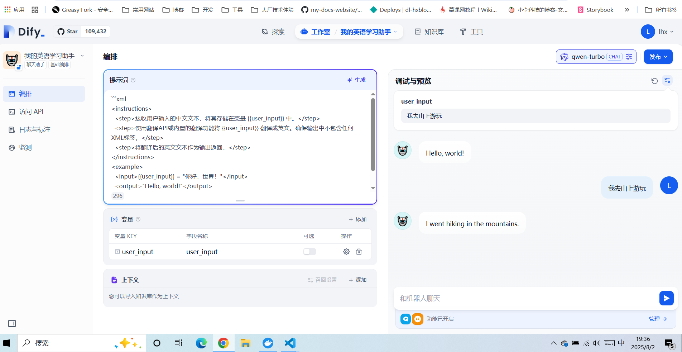Viewport: 682px width, 352px height.
Task: Open 访问 API in the sidebar
Action: point(31,112)
